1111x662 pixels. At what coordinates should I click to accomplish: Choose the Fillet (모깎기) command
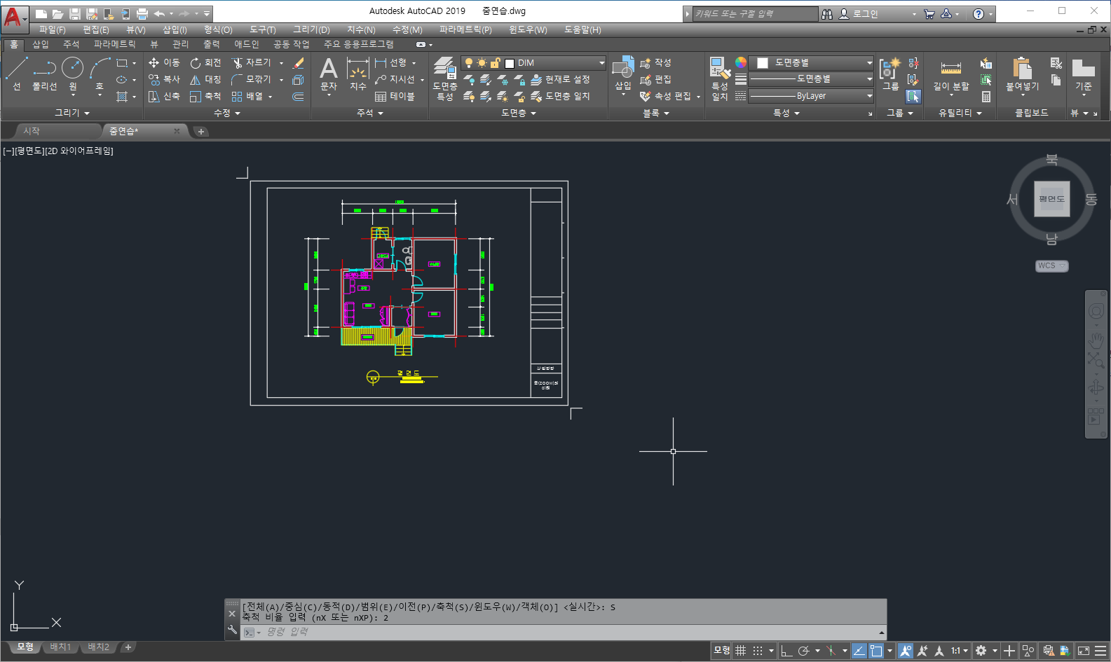[252, 79]
